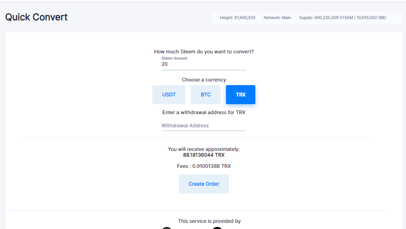Click 'You will receive approximately:' text

point(204,149)
